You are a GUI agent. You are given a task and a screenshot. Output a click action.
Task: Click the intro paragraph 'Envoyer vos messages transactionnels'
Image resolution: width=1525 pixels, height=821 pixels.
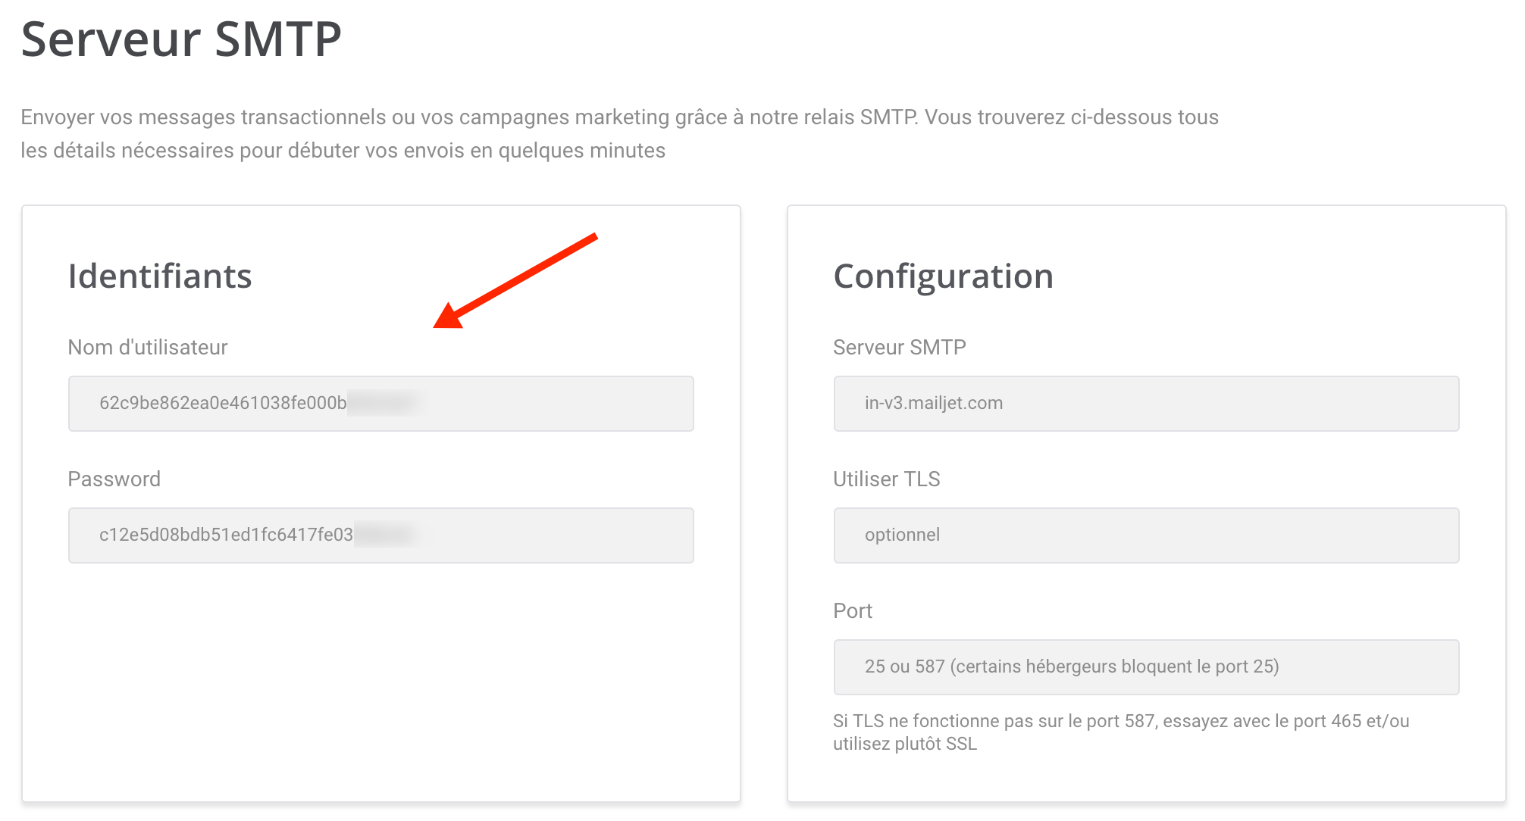(619, 134)
